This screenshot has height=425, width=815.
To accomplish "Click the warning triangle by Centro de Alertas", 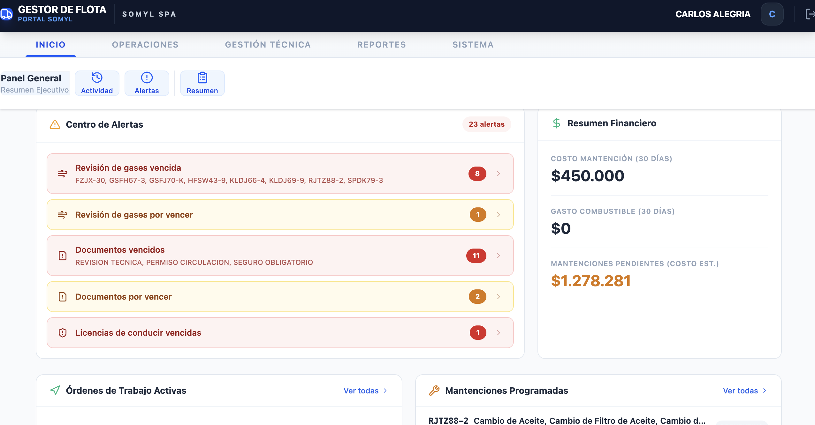I will tap(55, 124).
